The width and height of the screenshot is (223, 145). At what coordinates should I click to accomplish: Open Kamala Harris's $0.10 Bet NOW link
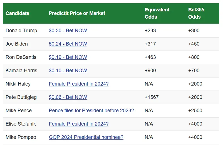[68, 71]
